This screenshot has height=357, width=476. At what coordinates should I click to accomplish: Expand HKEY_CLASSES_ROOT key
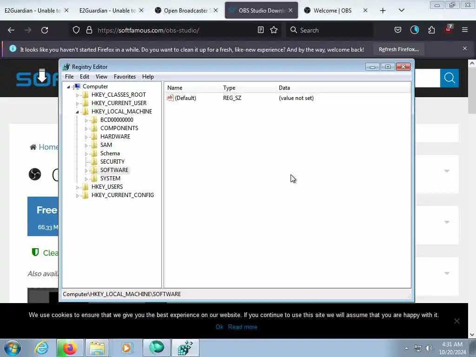click(x=77, y=95)
